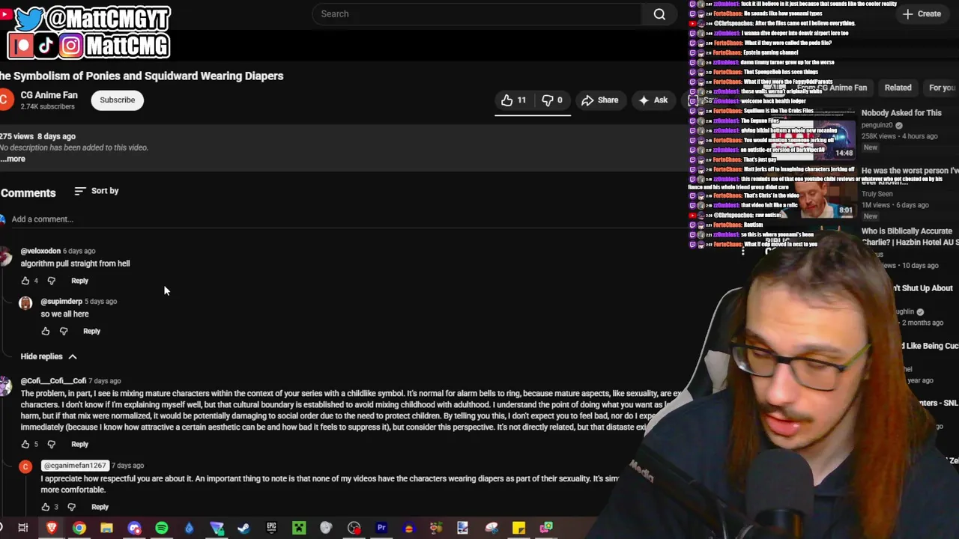This screenshot has width=959, height=539.
Task: Click the search magnifier icon
Action: coord(659,14)
